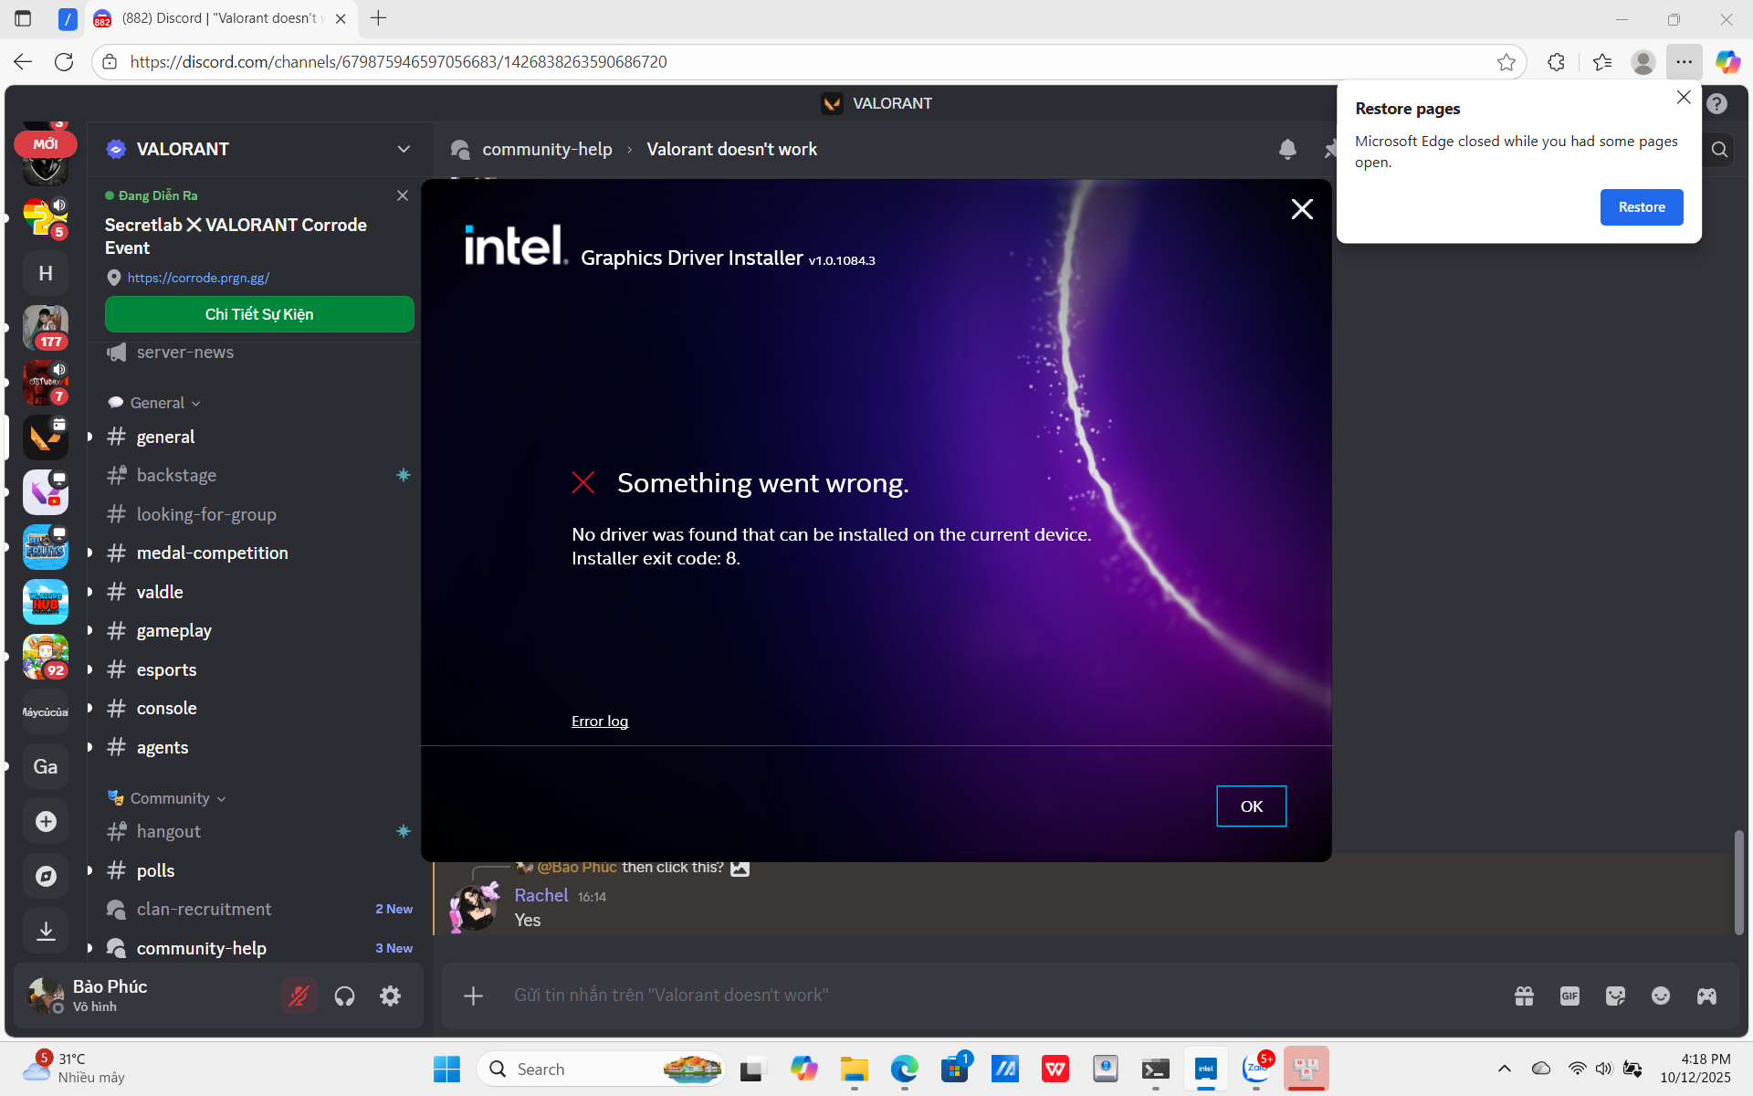The image size is (1753, 1096).
Task: Toggle deafen headphones icon
Action: (344, 996)
